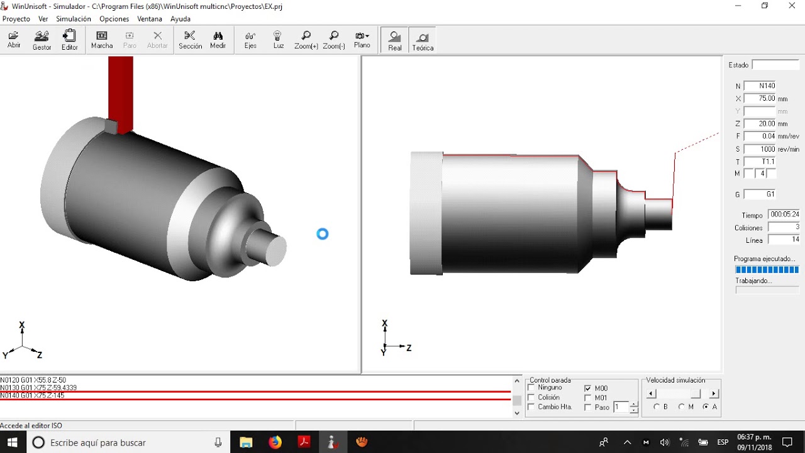This screenshot has height=453, width=805.
Task: Show the Sección cut view
Action: coord(190,40)
